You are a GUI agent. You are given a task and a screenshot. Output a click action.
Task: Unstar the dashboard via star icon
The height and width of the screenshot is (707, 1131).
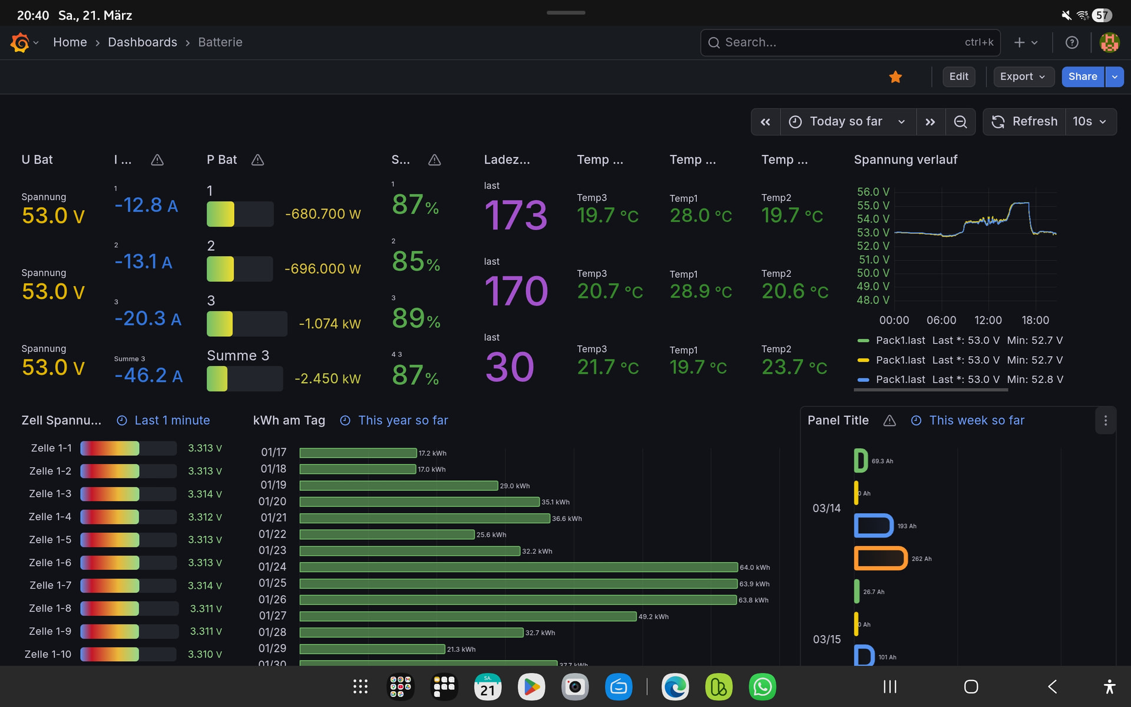point(895,77)
